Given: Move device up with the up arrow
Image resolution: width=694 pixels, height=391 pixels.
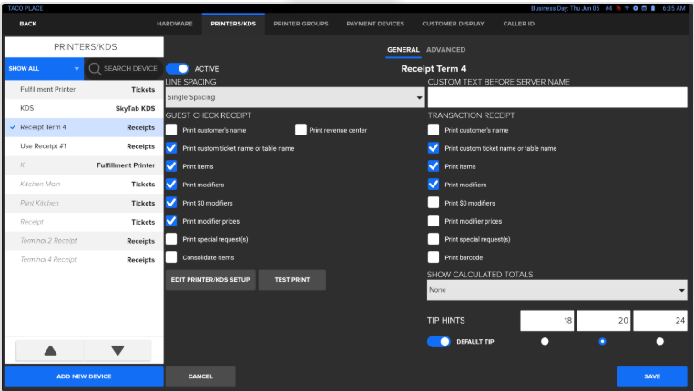Looking at the screenshot, I should (50, 350).
